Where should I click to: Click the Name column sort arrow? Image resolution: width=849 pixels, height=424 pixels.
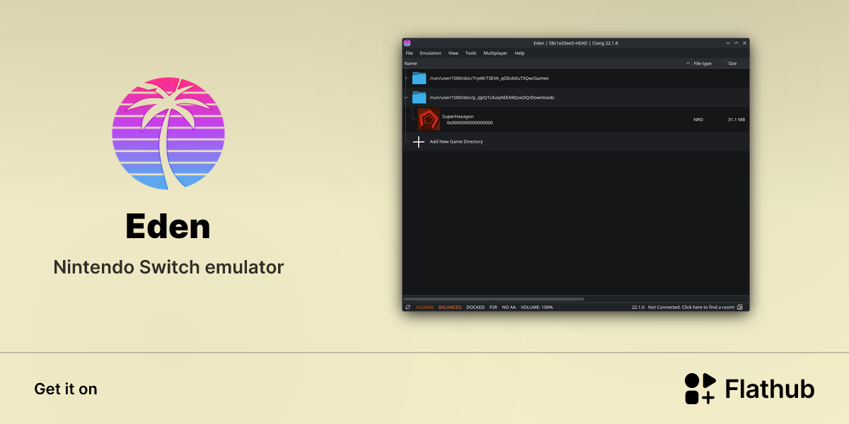688,64
